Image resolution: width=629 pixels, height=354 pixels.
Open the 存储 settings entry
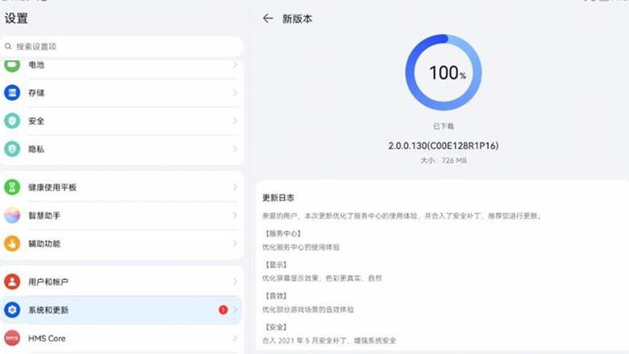[122, 93]
